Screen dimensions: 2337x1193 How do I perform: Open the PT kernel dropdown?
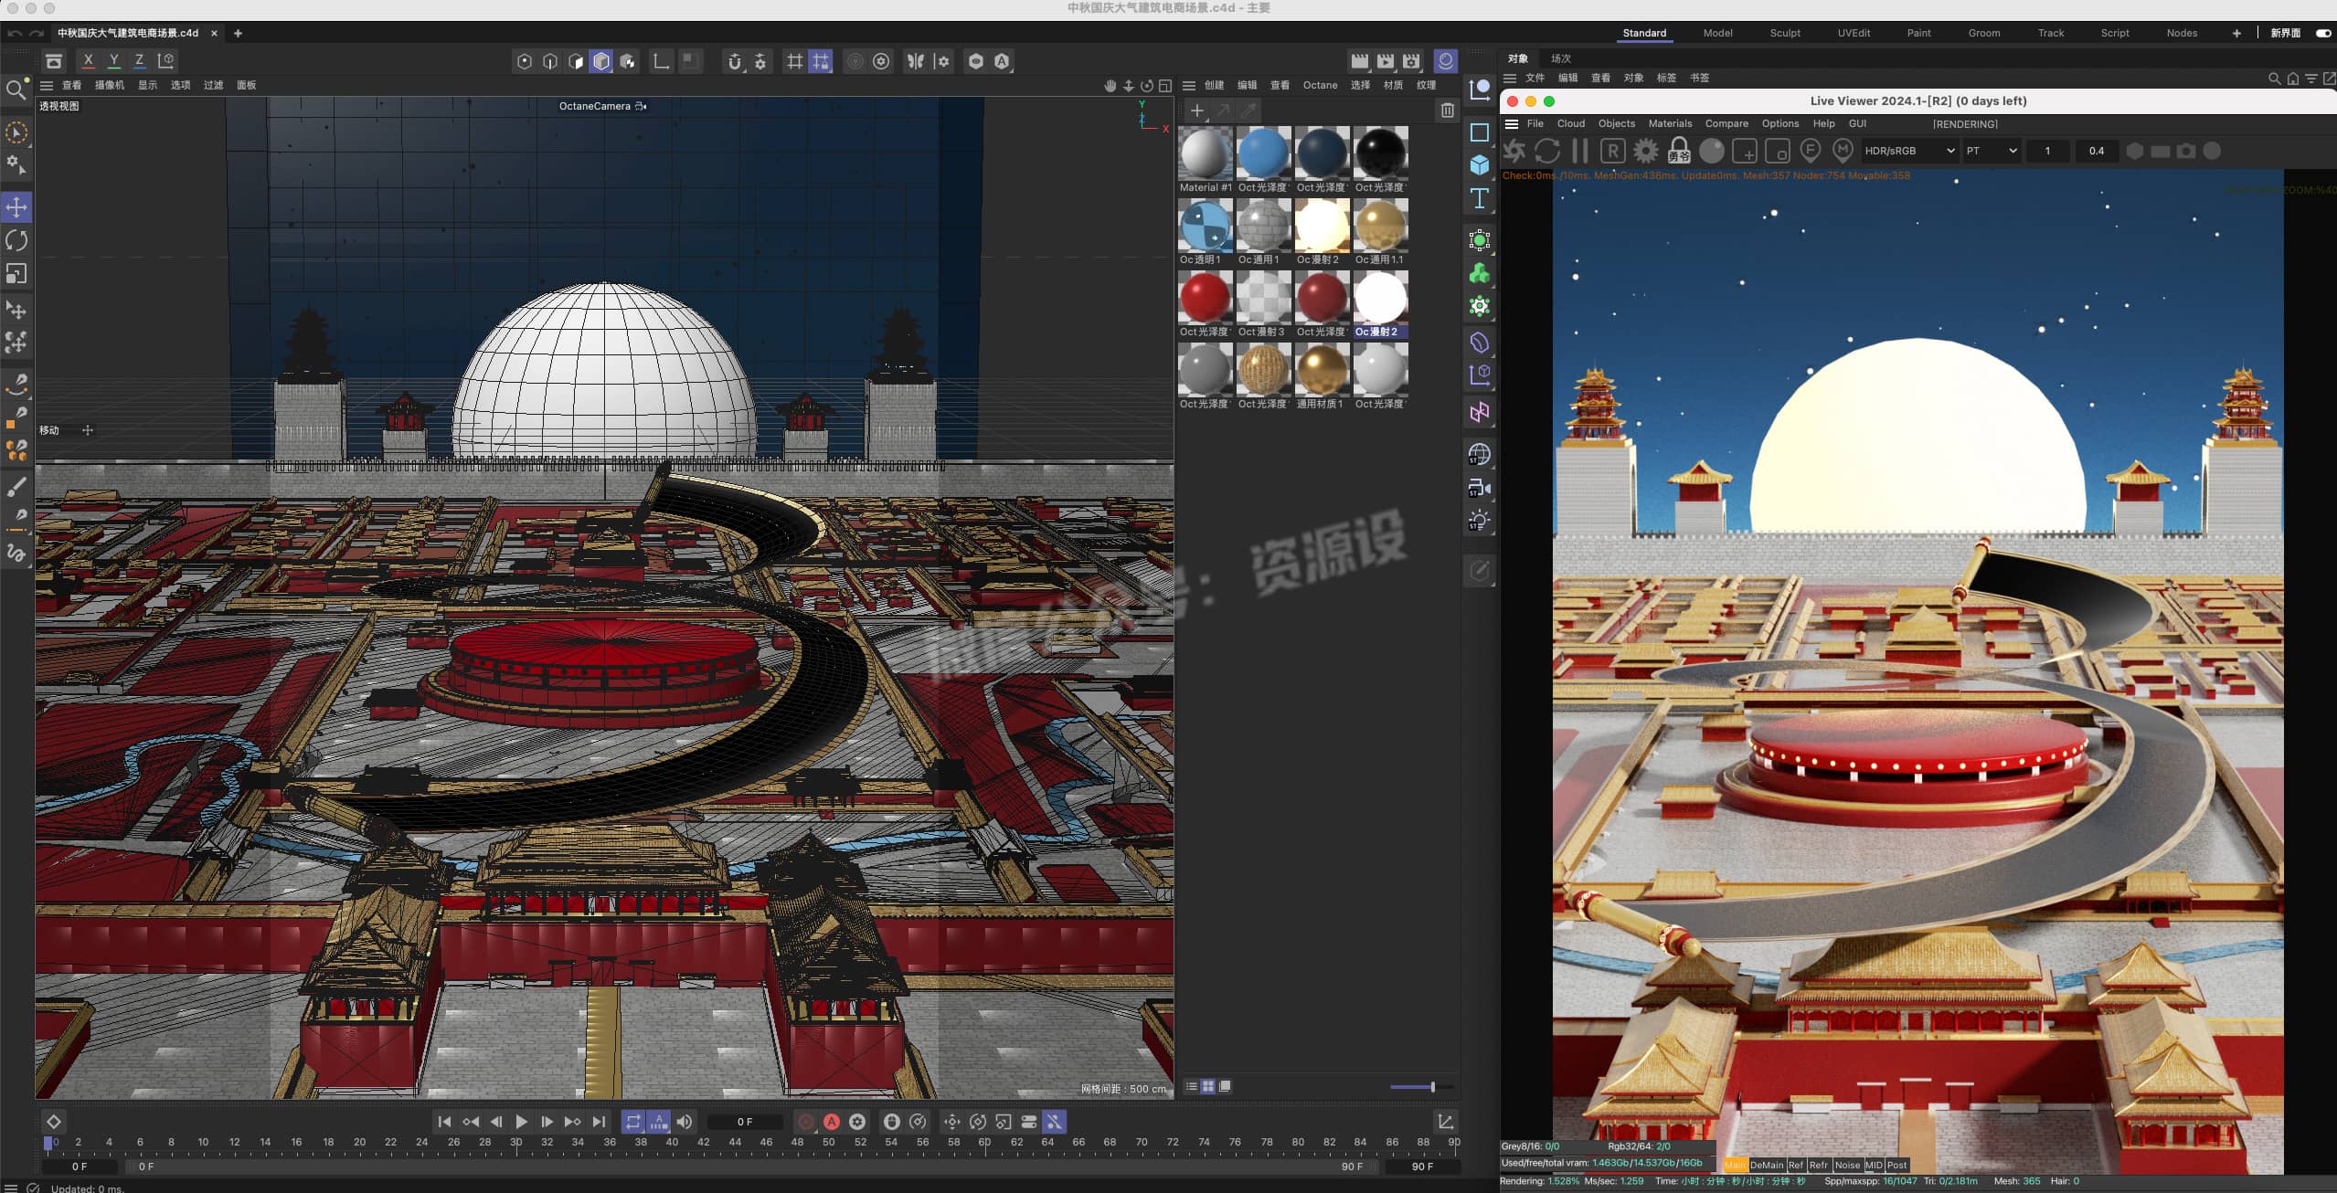pyautogui.click(x=1992, y=151)
